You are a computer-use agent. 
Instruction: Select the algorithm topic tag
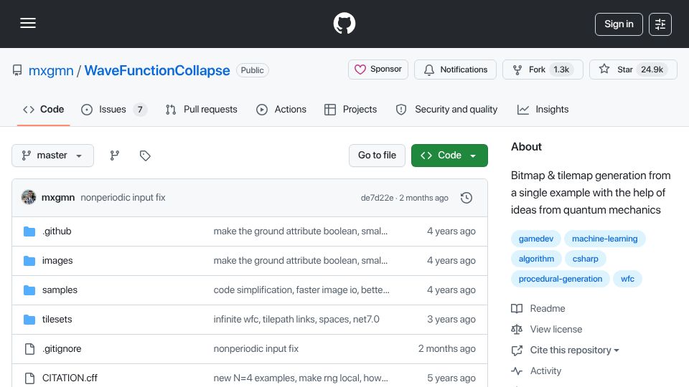click(x=536, y=259)
